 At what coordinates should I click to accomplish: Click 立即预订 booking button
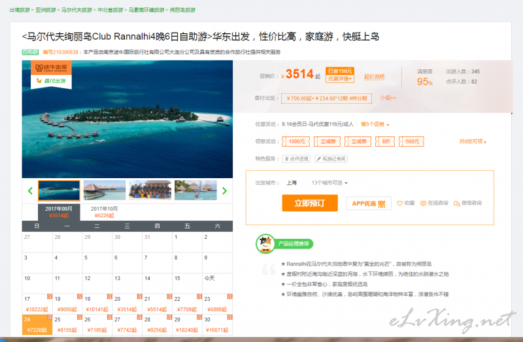(x=310, y=203)
